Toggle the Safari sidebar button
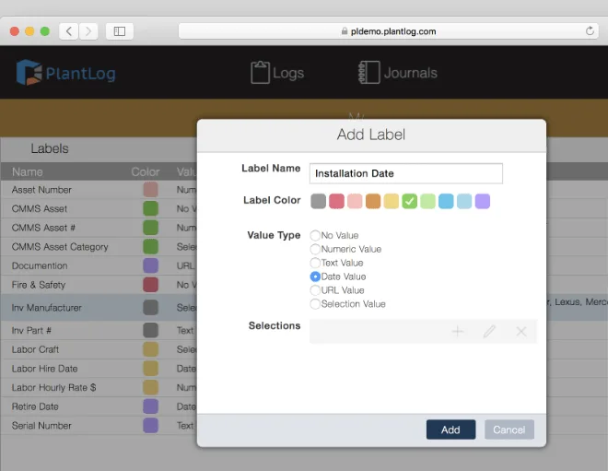This screenshot has width=608, height=471. 120,31
